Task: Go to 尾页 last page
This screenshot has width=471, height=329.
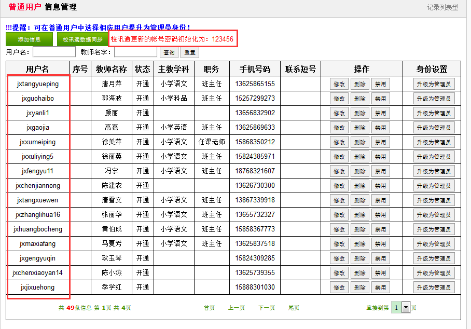Action: click(294, 308)
